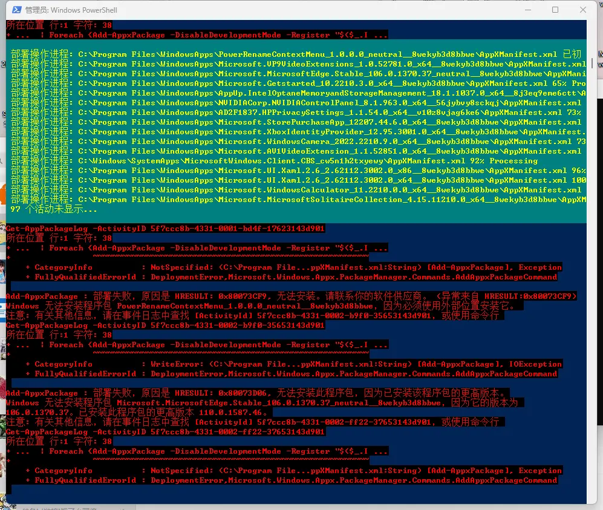Click the AD2F1837.HPPrivacySettings progress line
603x510 pixels.
click(296, 113)
